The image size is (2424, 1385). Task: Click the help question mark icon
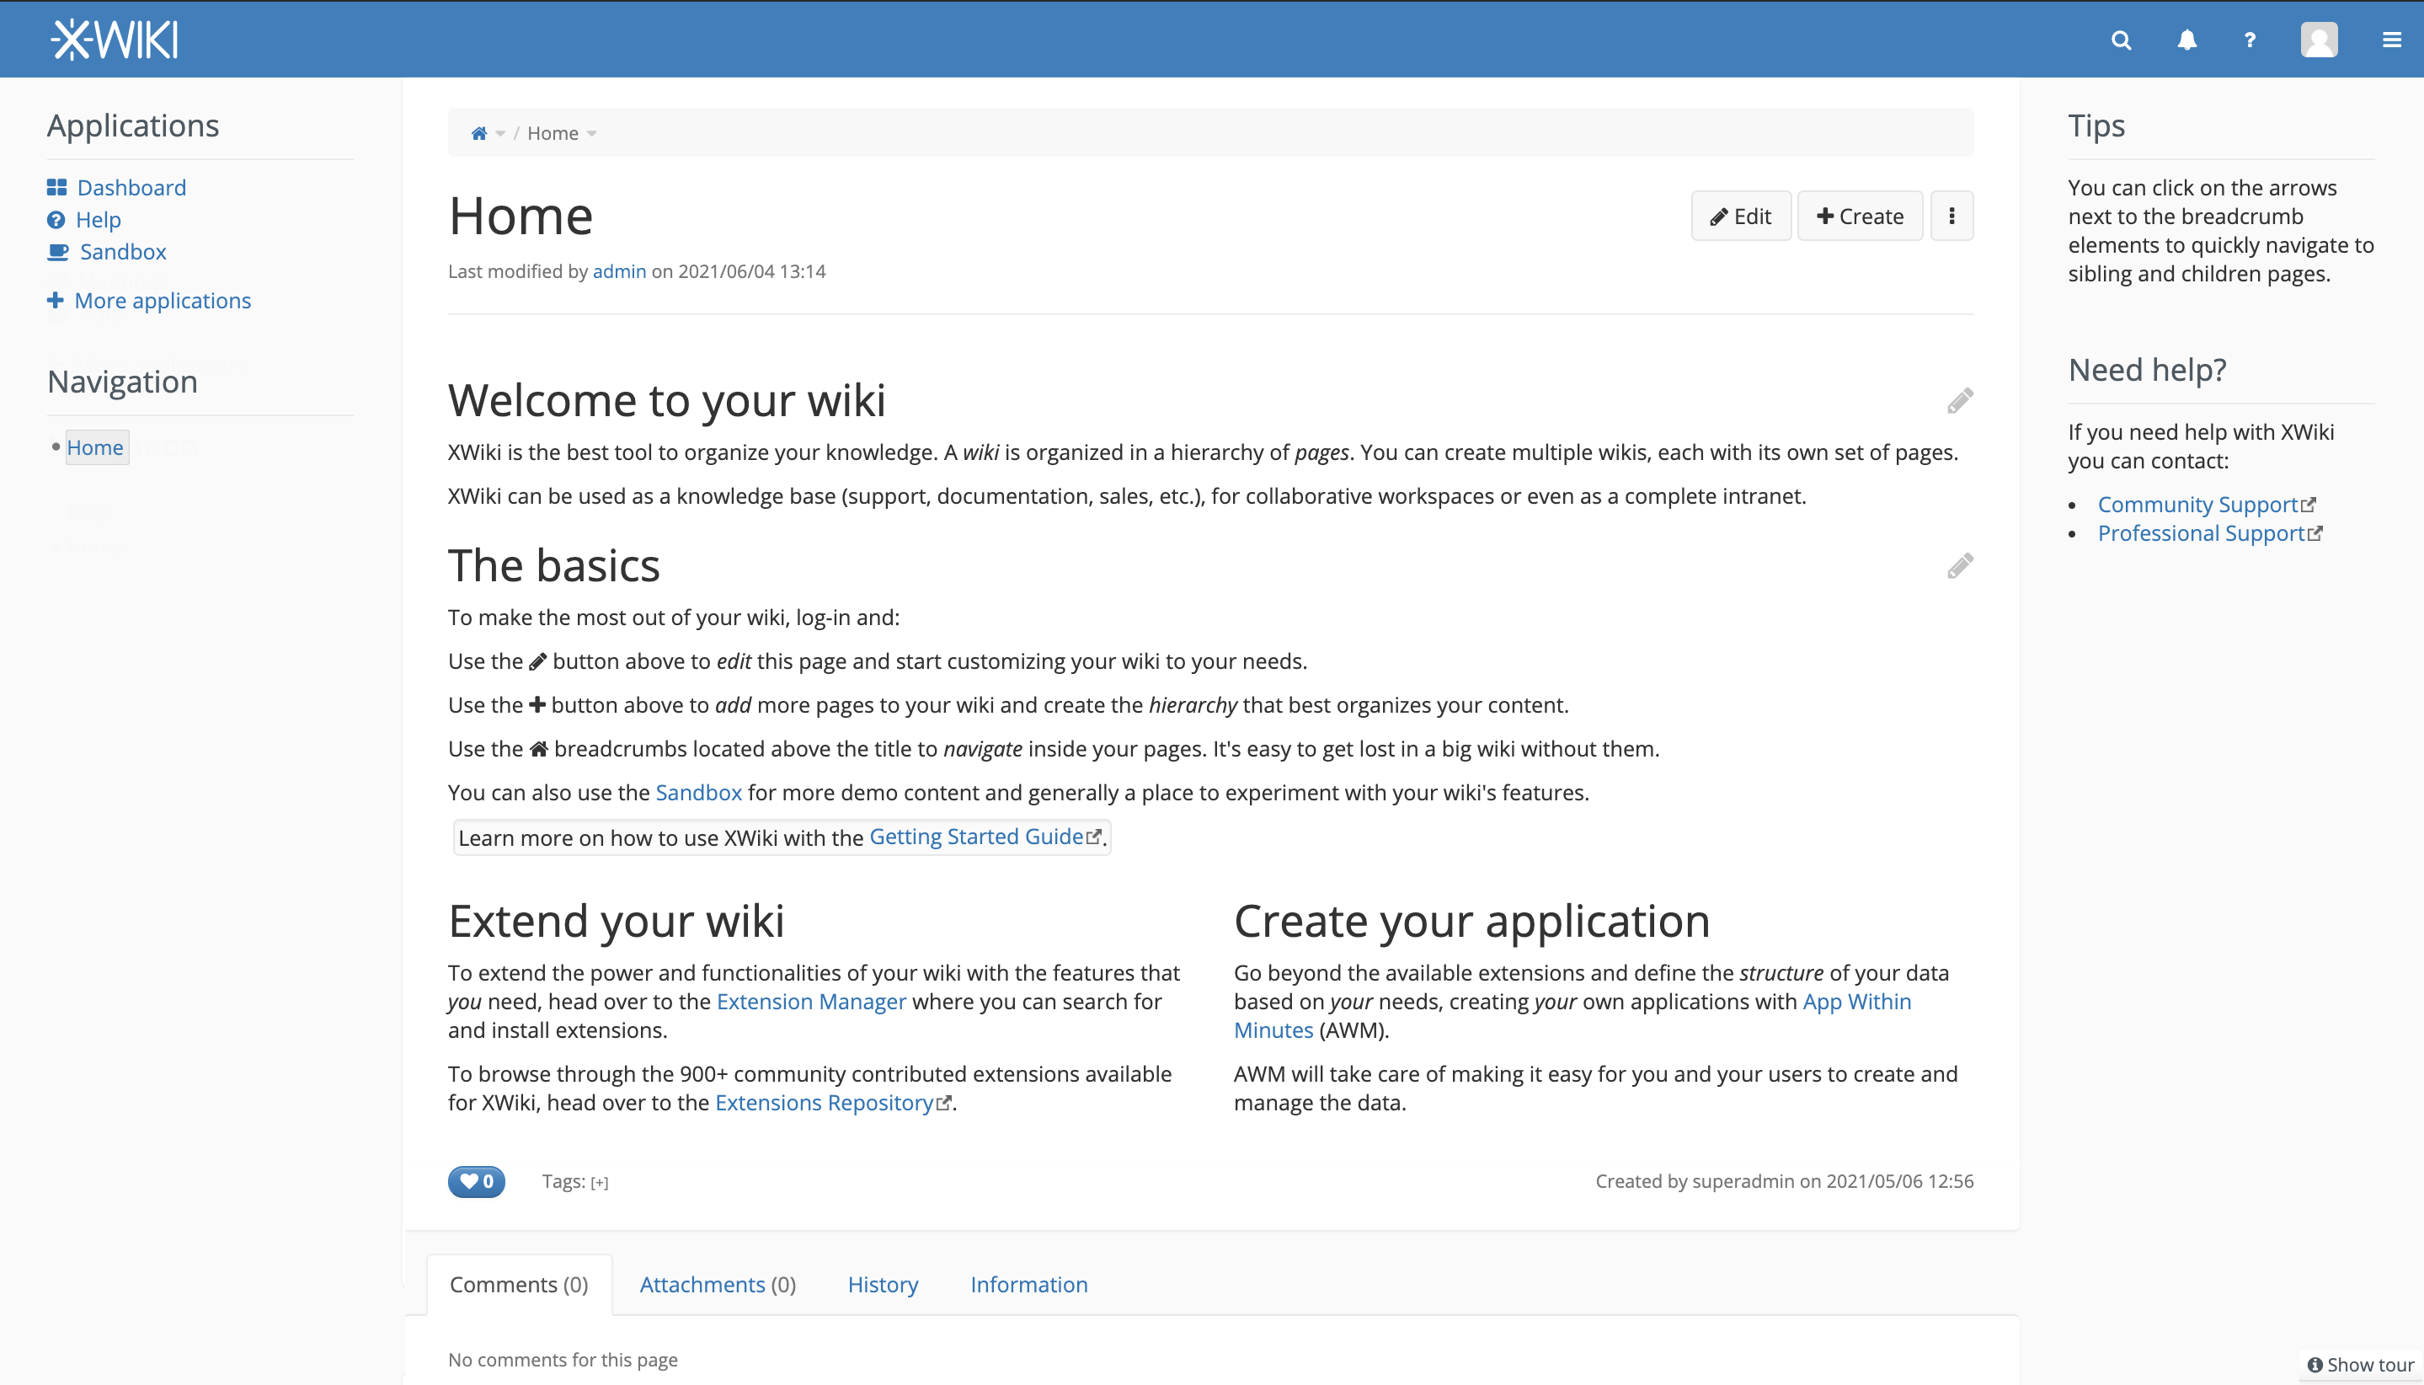pos(2249,40)
